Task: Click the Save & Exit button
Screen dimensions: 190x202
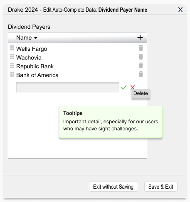Action: pyautogui.click(x=161, y=187)
